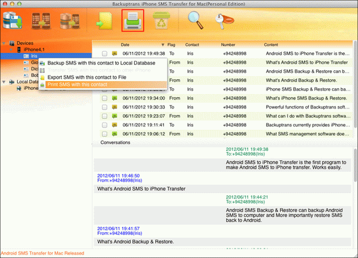Click Backup SMS to local database toolbar icon
Screen dimensions: 358x258
click(13, 20)
